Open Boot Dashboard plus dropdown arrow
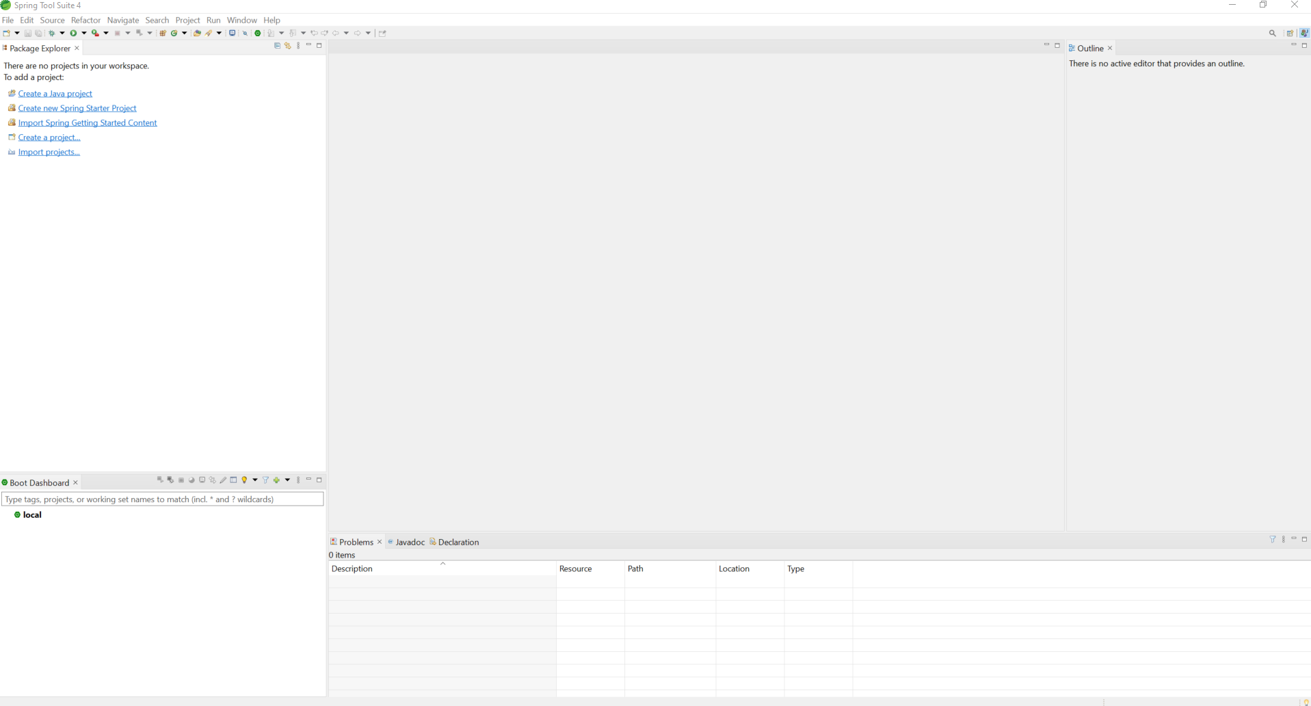This screenshot has width=1311, height=706. [287, 480]
